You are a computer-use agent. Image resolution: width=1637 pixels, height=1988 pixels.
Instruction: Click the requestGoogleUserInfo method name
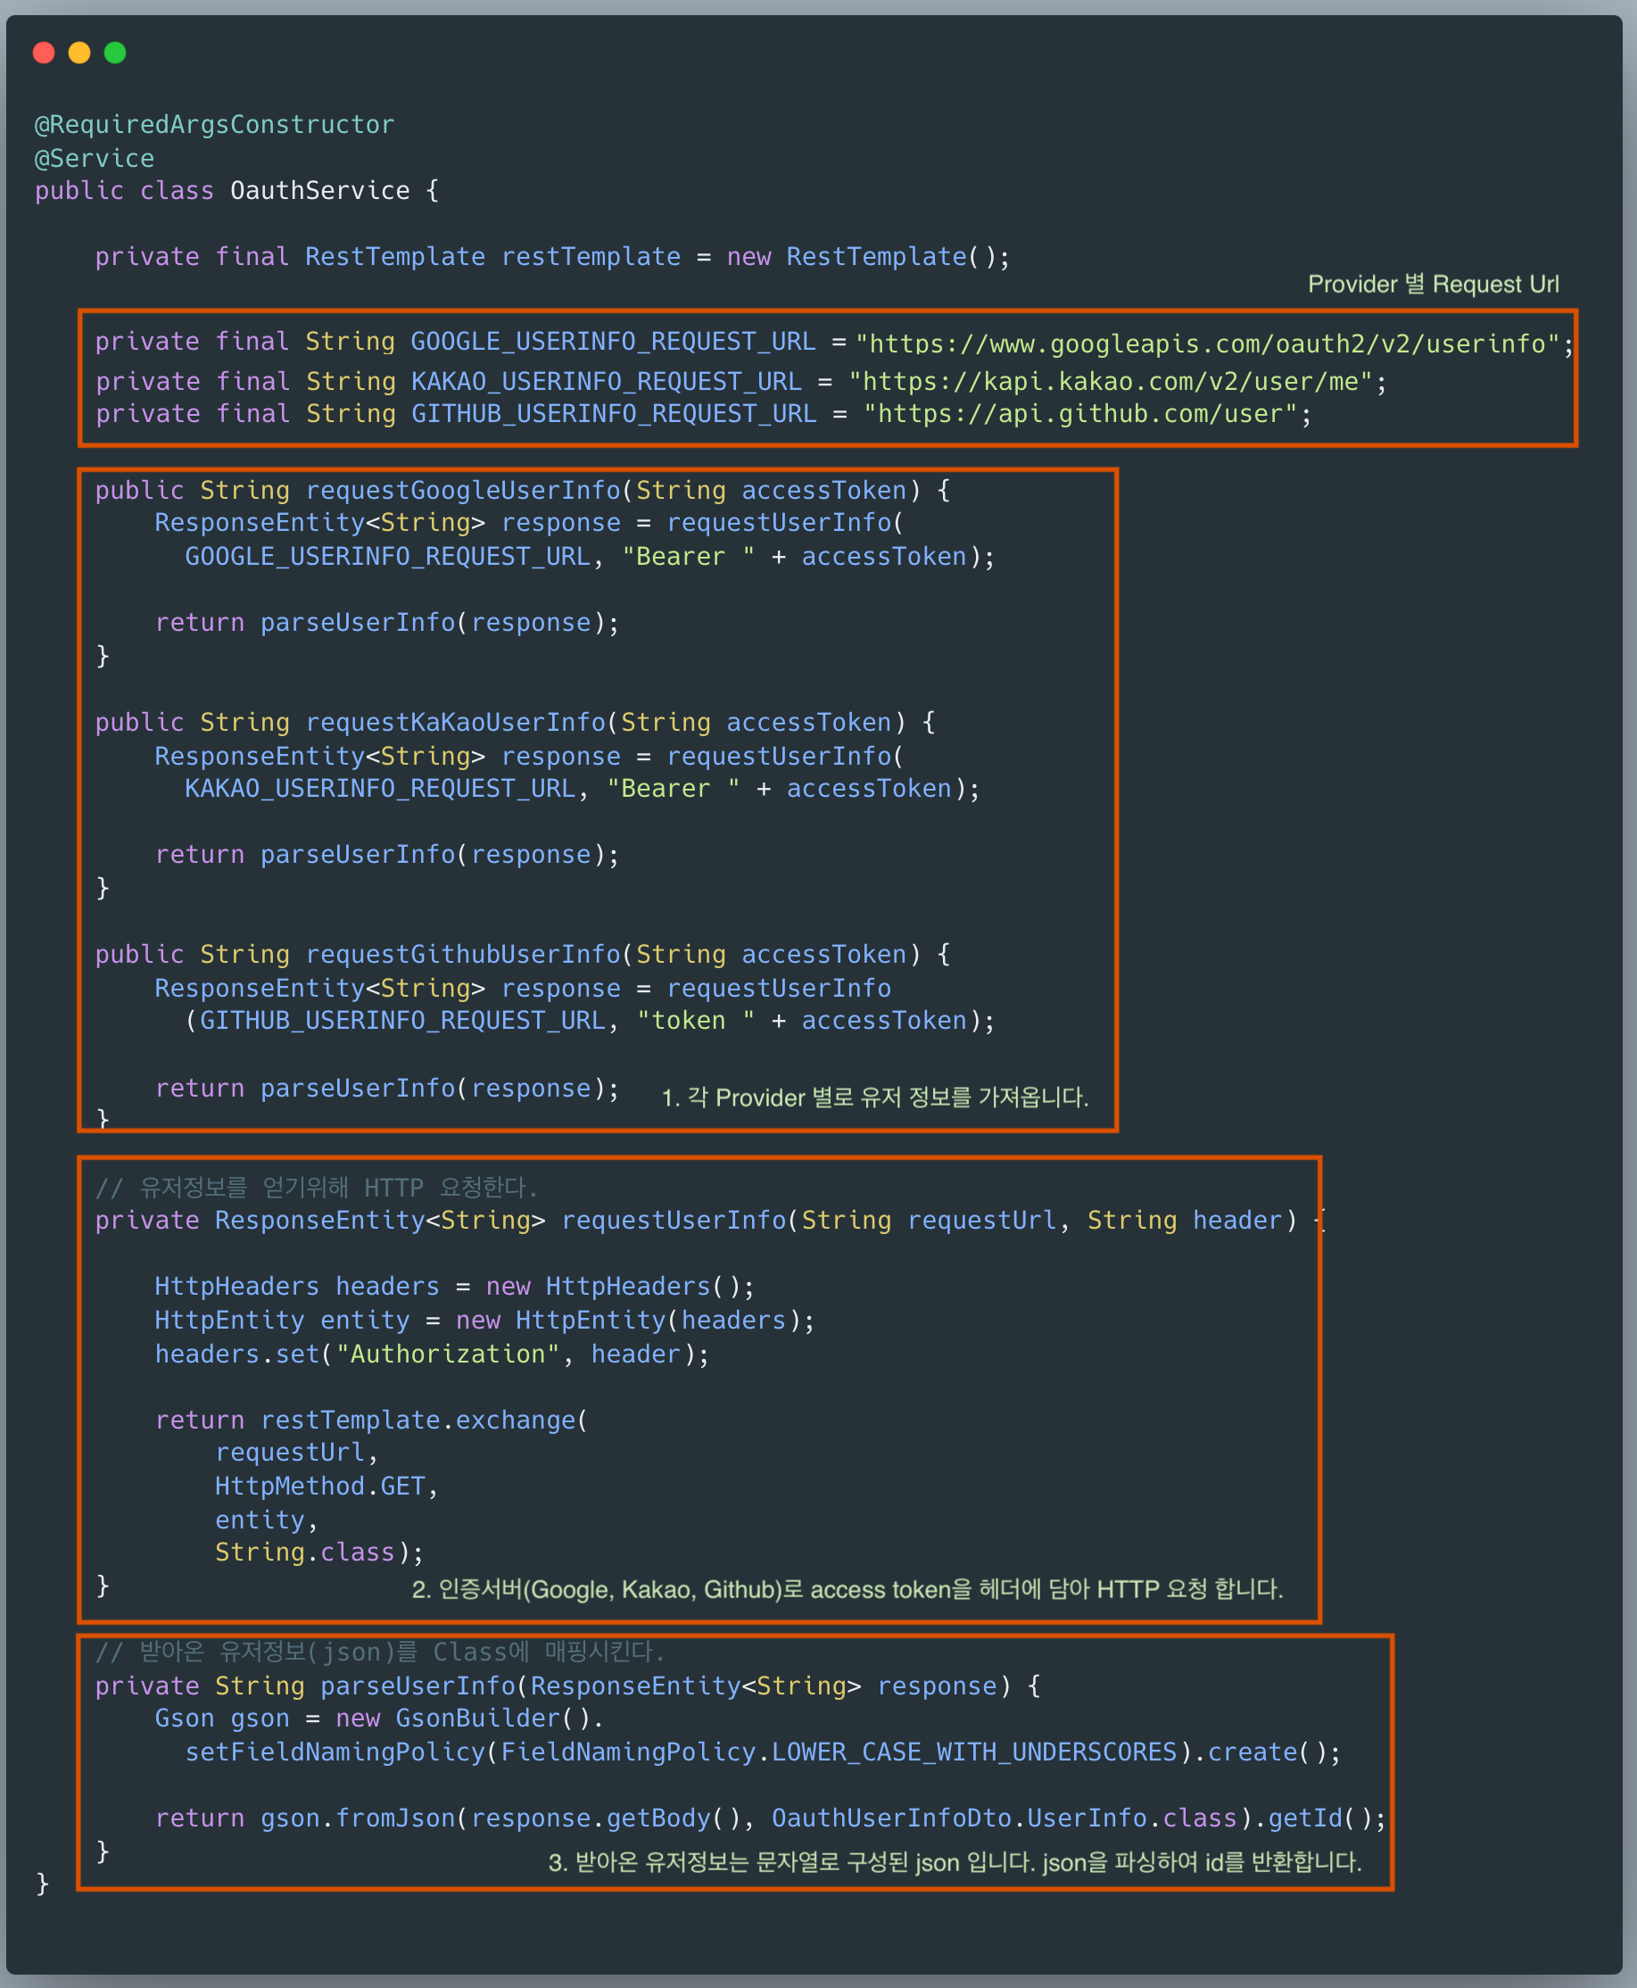click(463, 491)
